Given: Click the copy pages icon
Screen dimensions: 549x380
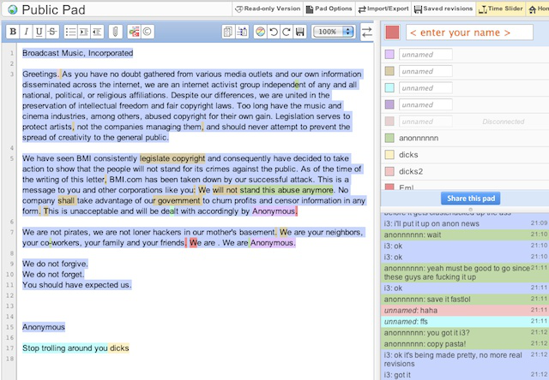Looking at the screenshot, I should coord(228,32).
